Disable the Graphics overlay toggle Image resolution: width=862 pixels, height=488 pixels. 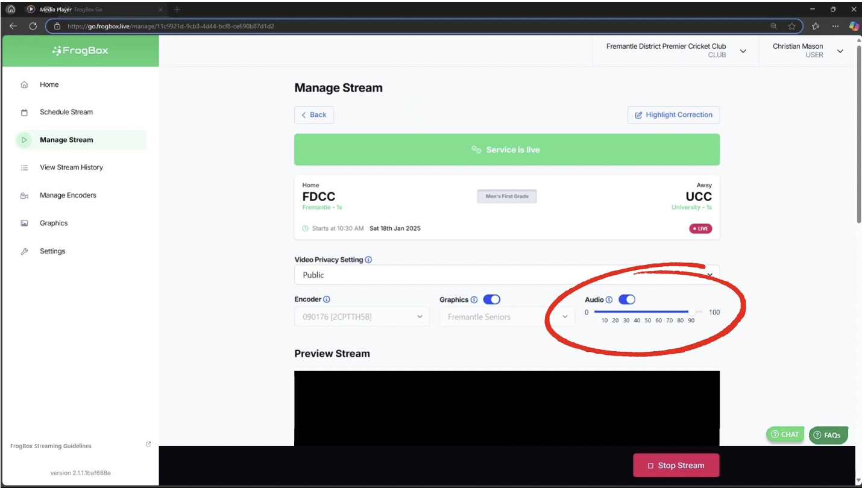pyautogui.click(x=492, y=299)
